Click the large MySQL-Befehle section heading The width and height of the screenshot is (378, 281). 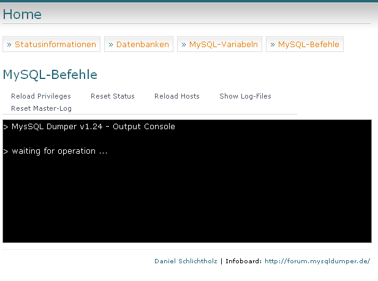[50, 75]
